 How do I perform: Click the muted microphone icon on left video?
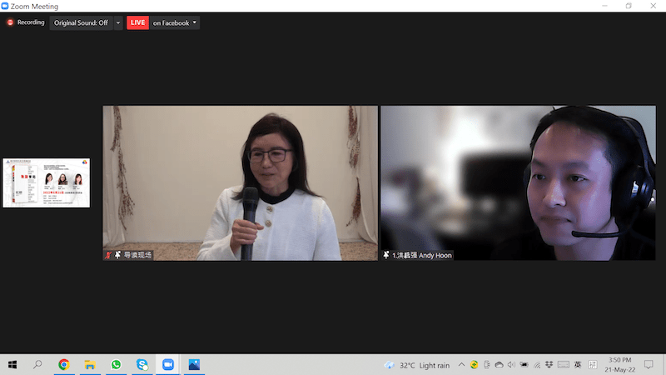(x=108, y=255)
